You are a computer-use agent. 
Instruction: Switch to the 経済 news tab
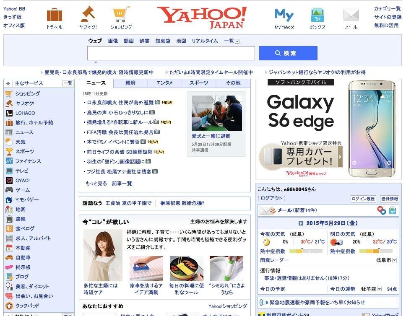130,83
